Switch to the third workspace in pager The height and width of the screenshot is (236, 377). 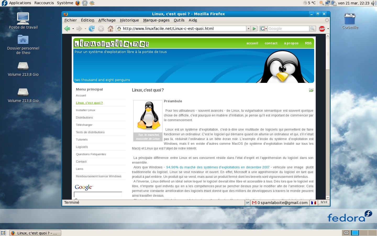click(363, 233)
